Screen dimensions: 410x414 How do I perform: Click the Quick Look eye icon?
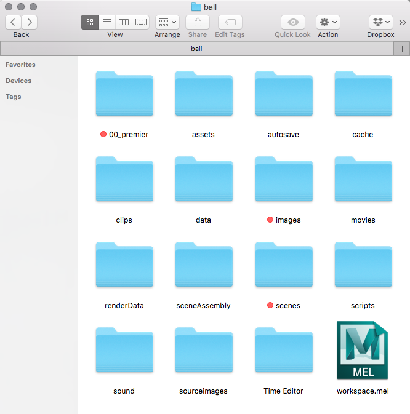pyautogui.click(x=292, y=22)
